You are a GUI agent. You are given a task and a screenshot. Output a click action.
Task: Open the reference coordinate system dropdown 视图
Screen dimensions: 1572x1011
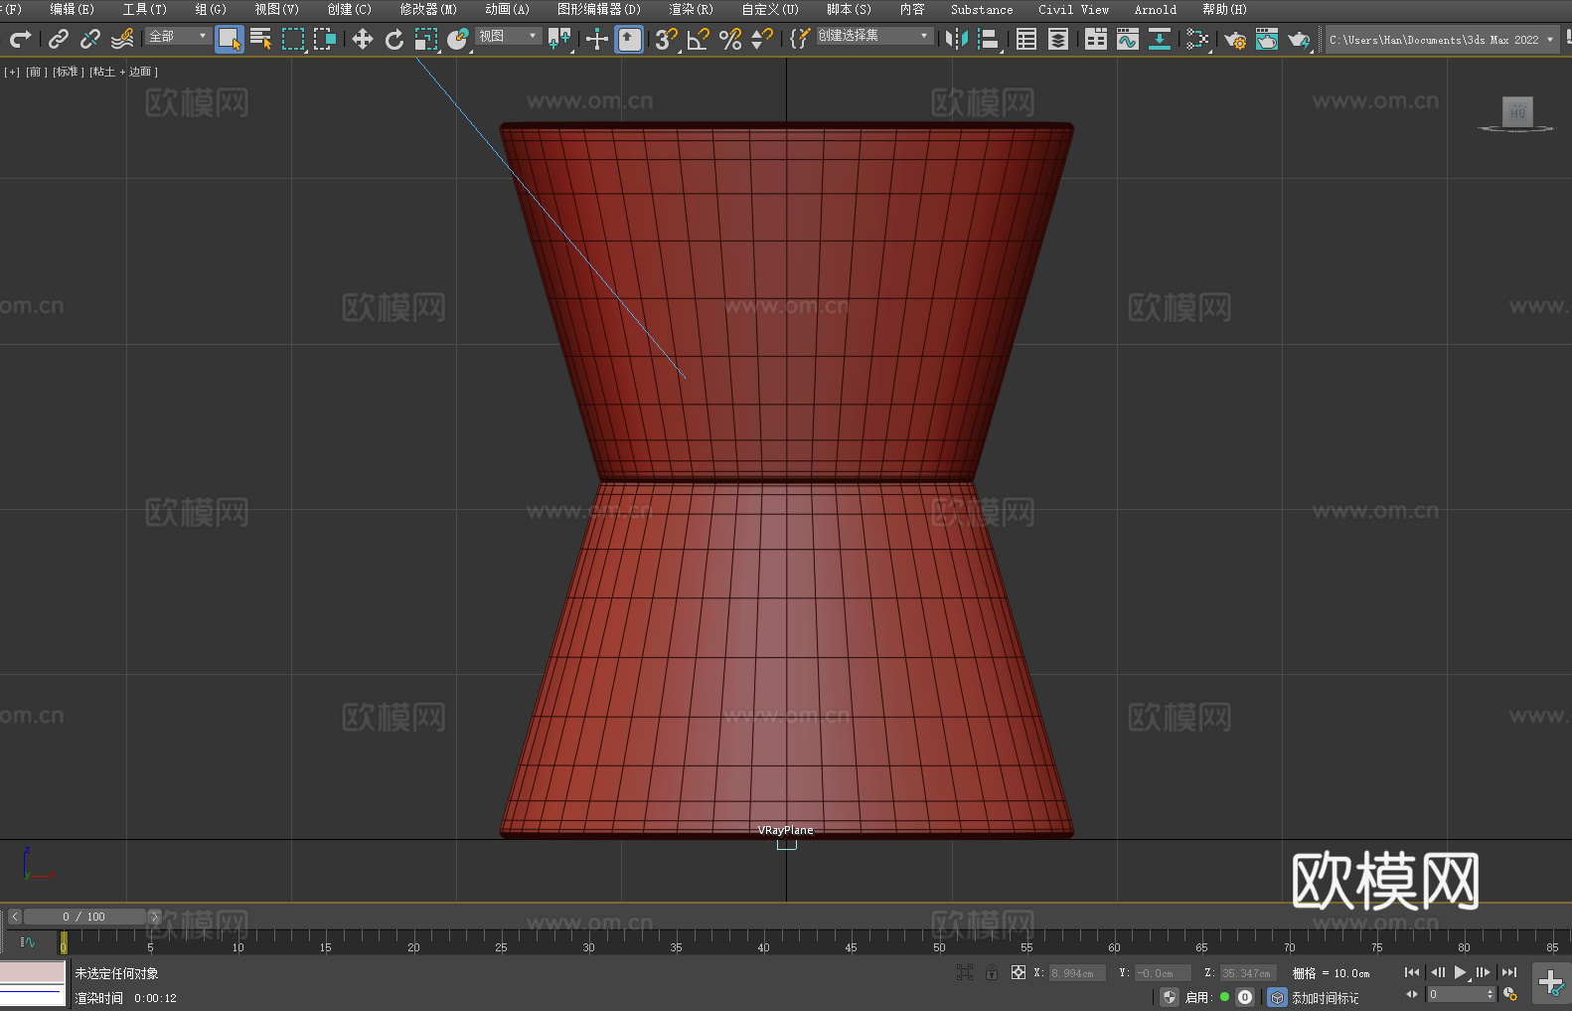coord(508,36)
